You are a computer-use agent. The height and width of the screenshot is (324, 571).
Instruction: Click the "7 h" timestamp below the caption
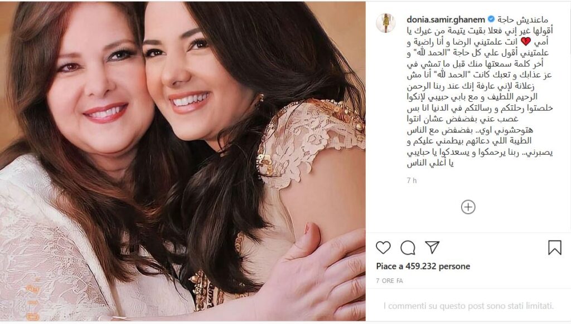click(412, 180)
